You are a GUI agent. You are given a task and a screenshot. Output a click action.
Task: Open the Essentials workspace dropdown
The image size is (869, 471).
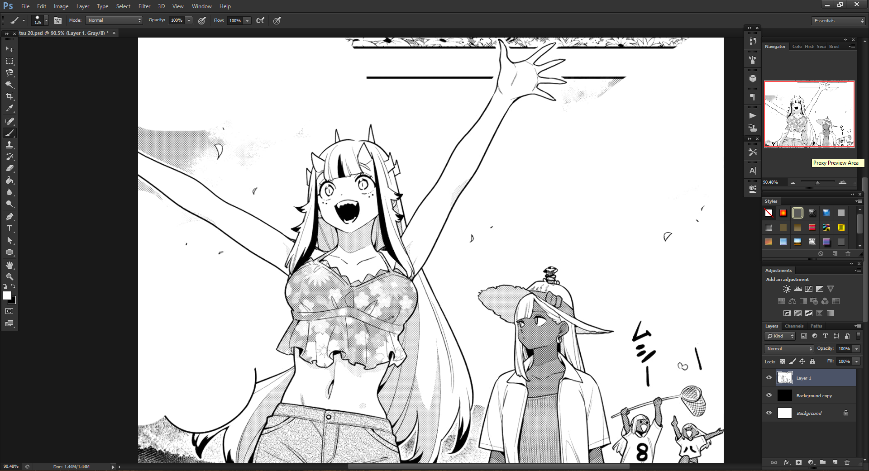point(839,21)
